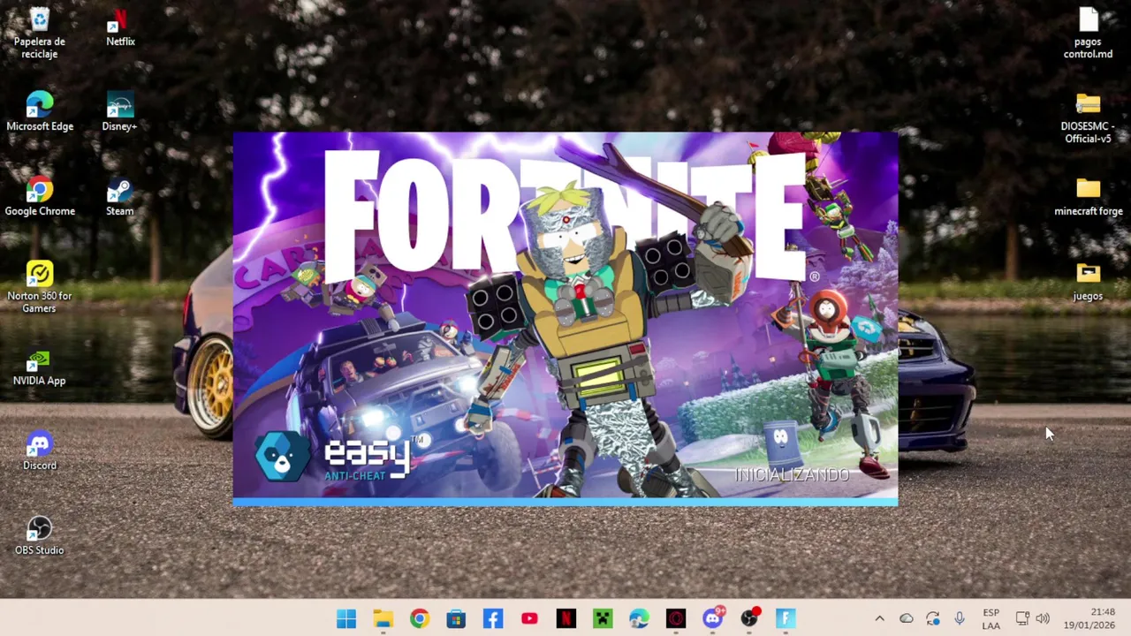
Task: Open File Explorer from the taskbar
Action: pyautogui.click(x=383, y=618)
